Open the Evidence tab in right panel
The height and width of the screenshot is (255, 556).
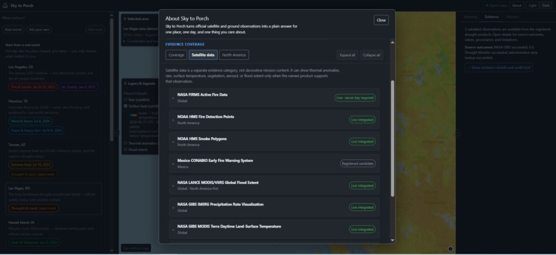click(x=491, y=17)
